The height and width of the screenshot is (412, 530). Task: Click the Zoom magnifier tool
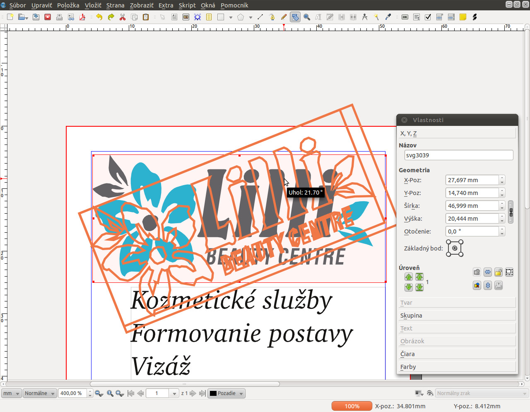(x=307, y=17)
